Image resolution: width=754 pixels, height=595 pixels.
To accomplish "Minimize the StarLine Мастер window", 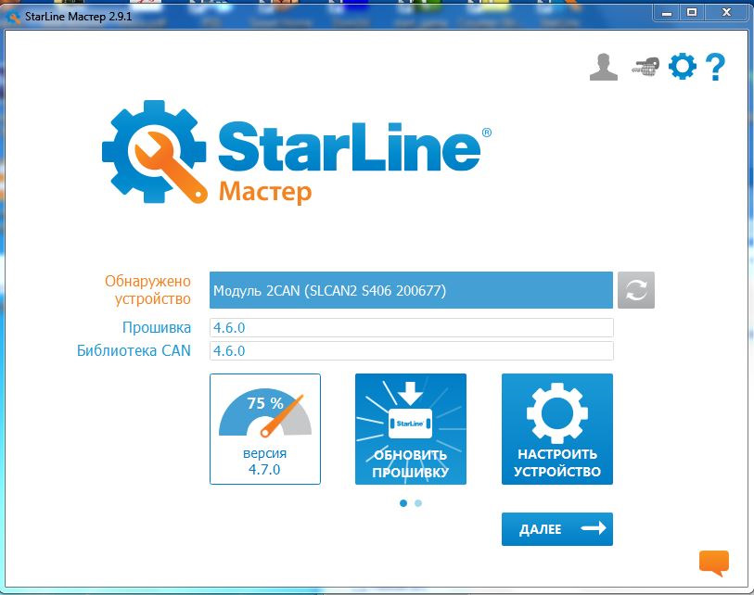I will [x=667, y=14].
